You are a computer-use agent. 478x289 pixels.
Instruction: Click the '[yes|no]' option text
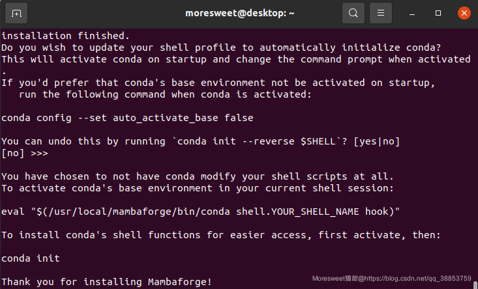pos(376,141)
